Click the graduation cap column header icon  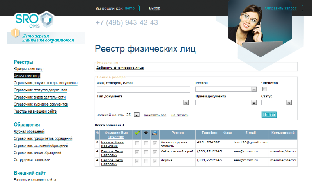[x=146, y=133]
